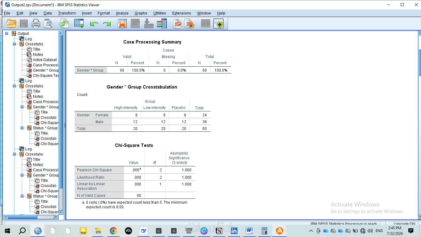This screenshot has height=237, width=421.
Task: Click the outline horizontal scrollbar right arrow
Action: [56, 217]
